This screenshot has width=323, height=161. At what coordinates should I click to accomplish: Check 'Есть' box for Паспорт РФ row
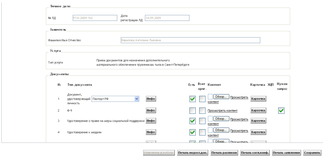192,99
